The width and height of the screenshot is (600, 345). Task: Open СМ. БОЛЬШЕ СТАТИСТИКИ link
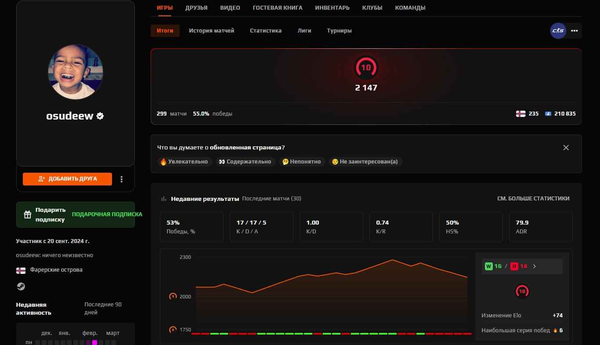pos(533,199)
